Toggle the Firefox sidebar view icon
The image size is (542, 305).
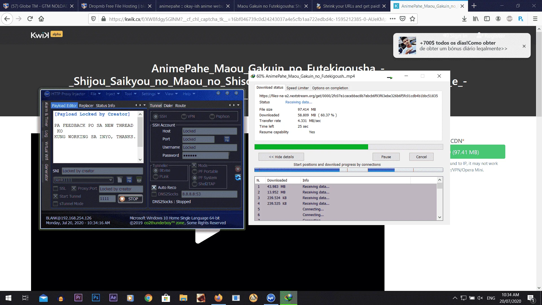tap(487, 19)
